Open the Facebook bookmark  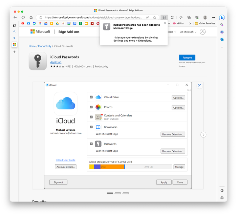coord(28,23)
